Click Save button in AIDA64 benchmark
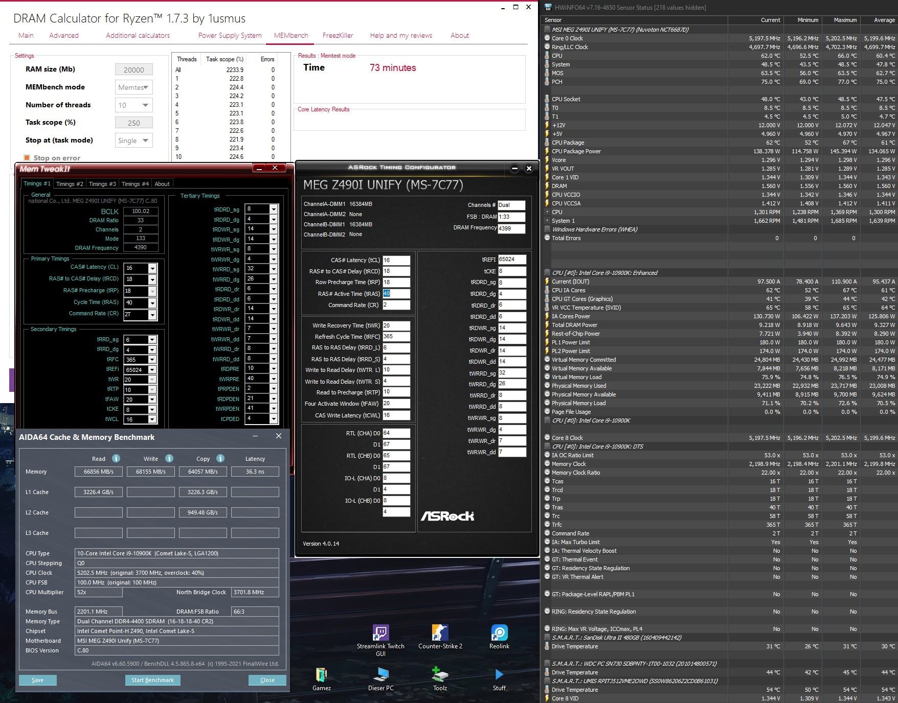 coord(38,680)
